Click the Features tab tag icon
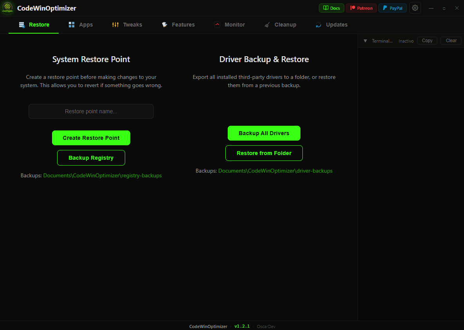 (x=165, y=25)
